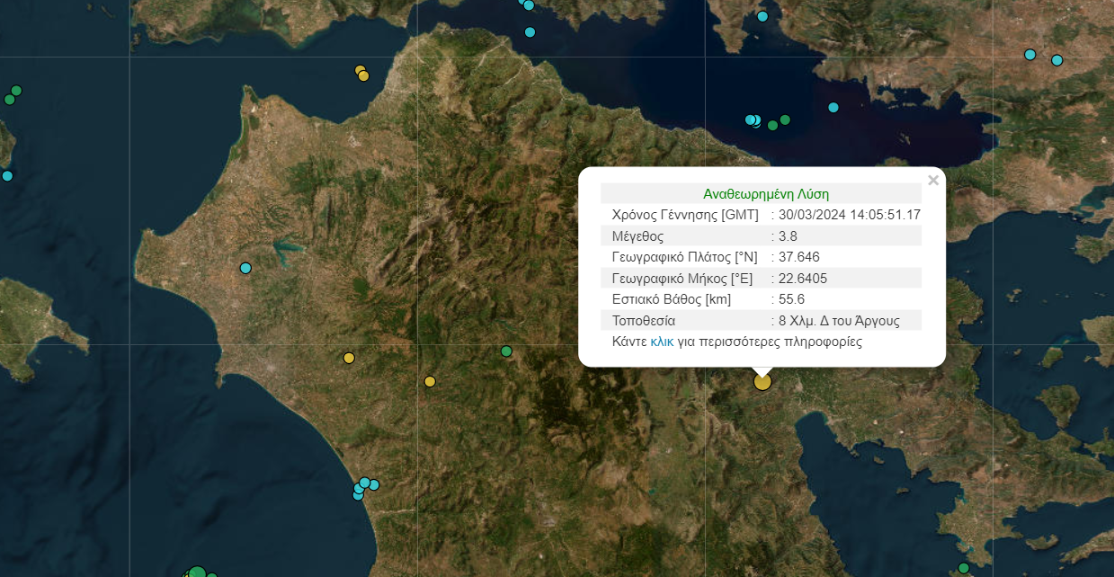Click the 'Γεωγραφικό Μήκος [°E]' label

(x=682, y=278)
